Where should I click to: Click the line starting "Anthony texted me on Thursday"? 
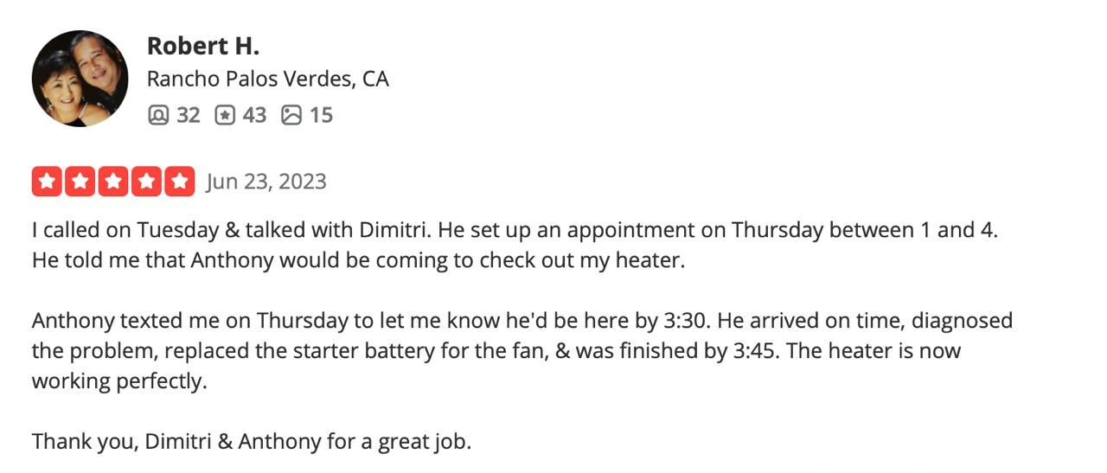522,321
